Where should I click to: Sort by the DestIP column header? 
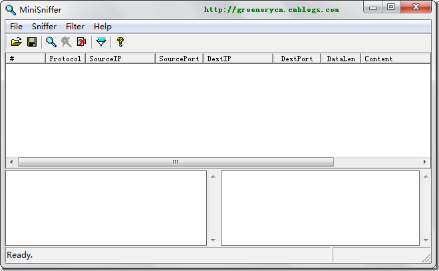238,59
